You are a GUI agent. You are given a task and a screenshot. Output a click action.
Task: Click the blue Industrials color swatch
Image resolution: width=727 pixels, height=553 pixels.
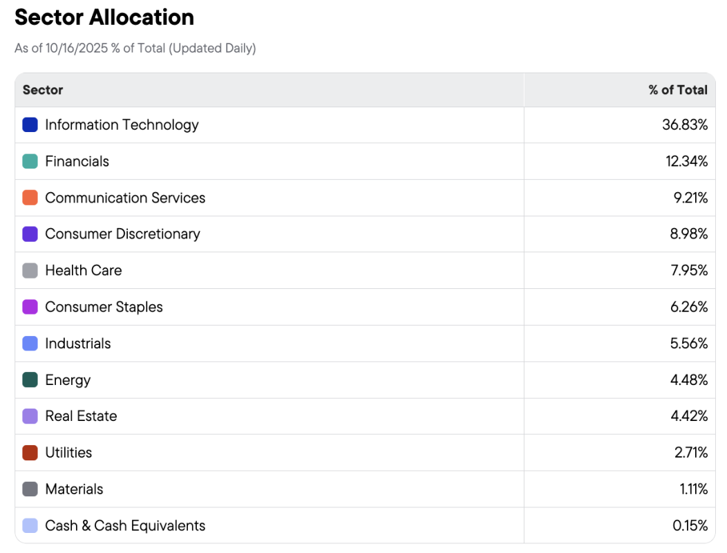click(30, 344)
